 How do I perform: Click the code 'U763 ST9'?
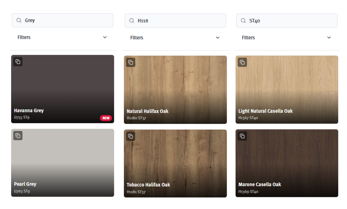point(22,191)
